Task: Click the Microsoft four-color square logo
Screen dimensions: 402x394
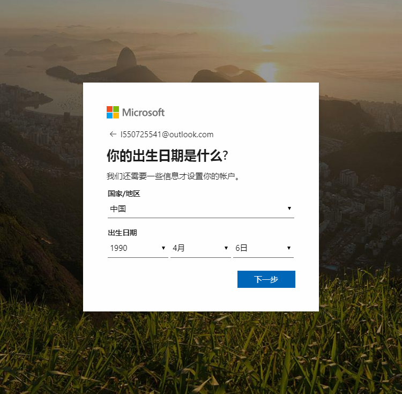Action: click(113, 112)
